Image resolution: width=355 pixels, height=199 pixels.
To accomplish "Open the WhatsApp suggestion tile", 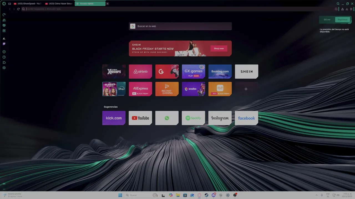I will click(167, 118).
